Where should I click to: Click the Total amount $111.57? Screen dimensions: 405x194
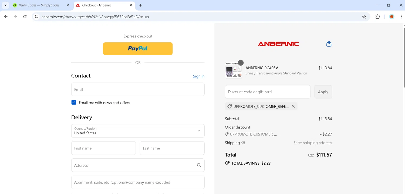pyautogui.click(x=324, y=155)
